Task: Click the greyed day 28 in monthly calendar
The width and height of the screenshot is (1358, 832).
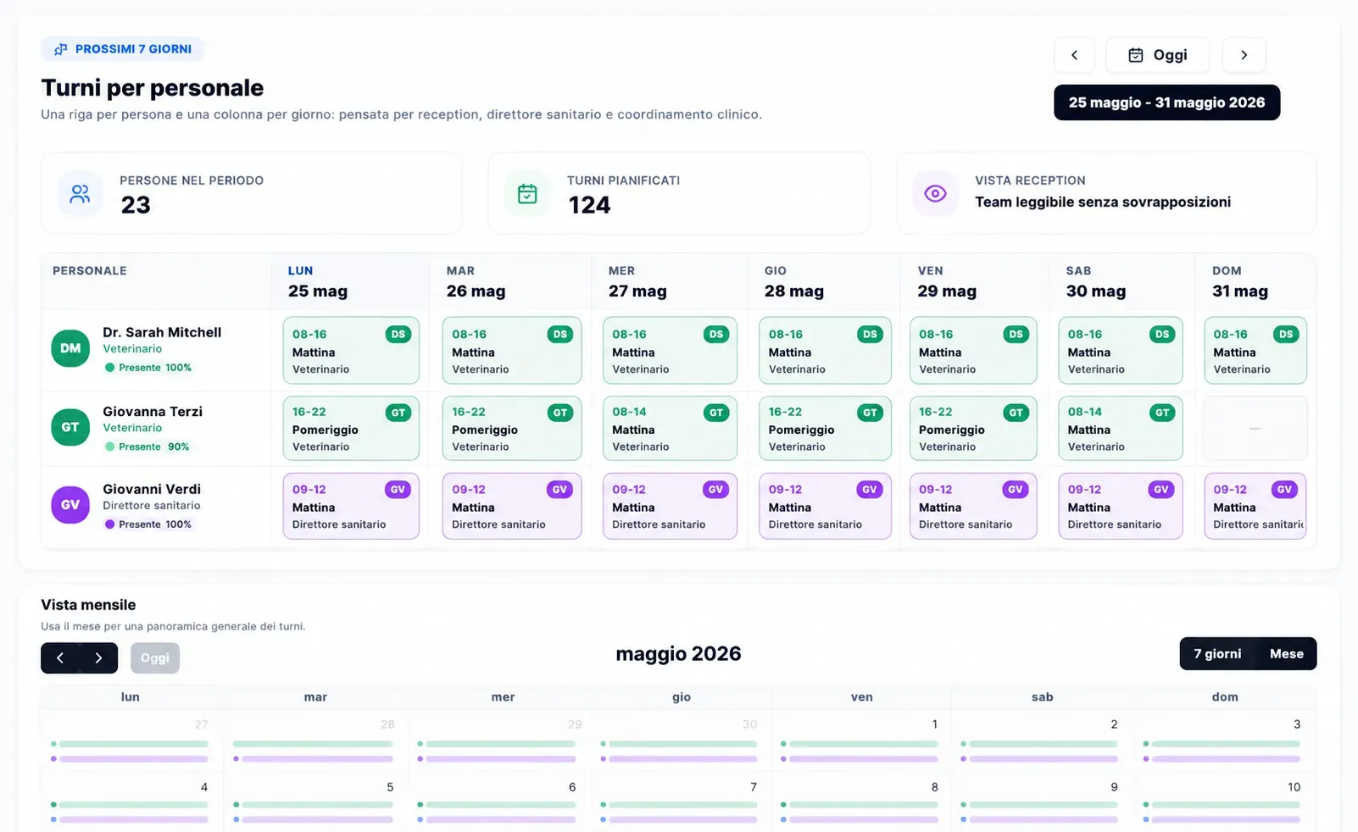Action: 387,724
